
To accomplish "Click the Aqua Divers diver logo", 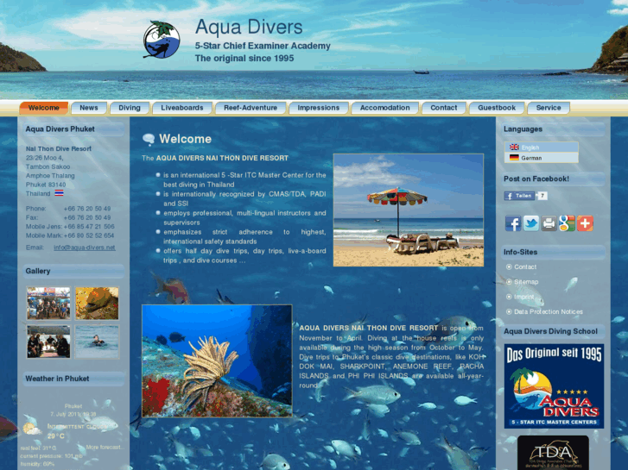I will click(x=162, y=40).
